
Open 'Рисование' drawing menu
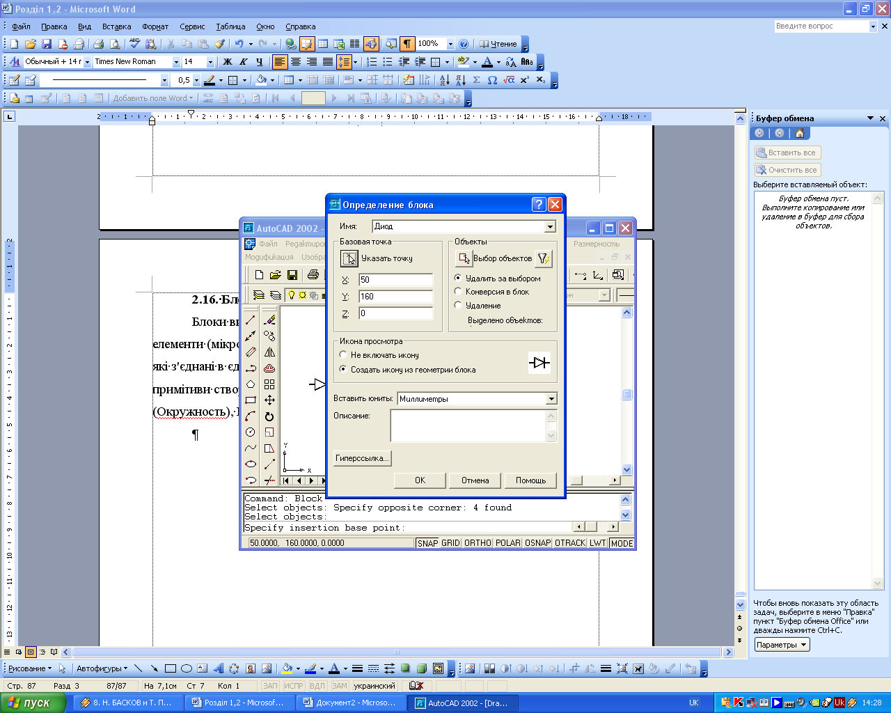pyautogui.click(x=30, y=668)
